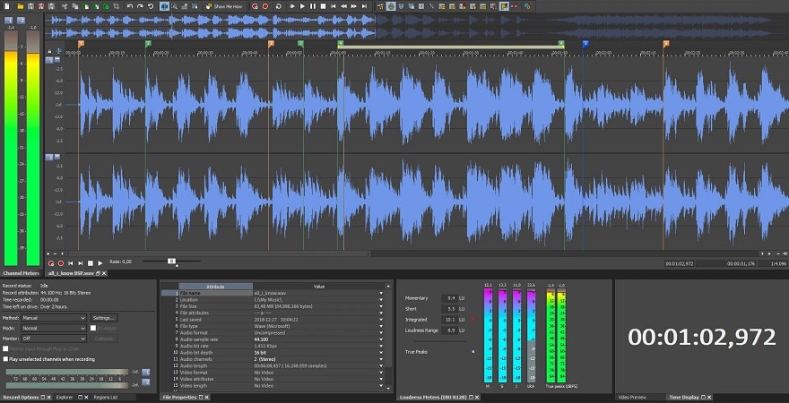Click the Crop tool icon
The height and width of the screenshot is (403, 789).
coord(116,6)
